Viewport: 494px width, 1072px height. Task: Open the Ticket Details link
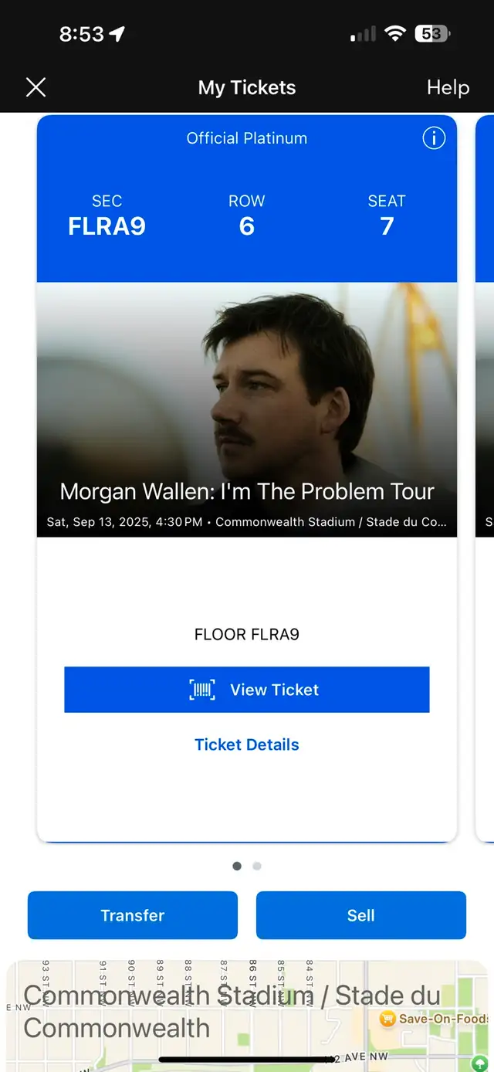pyautogui.click(x=247, y=745)
